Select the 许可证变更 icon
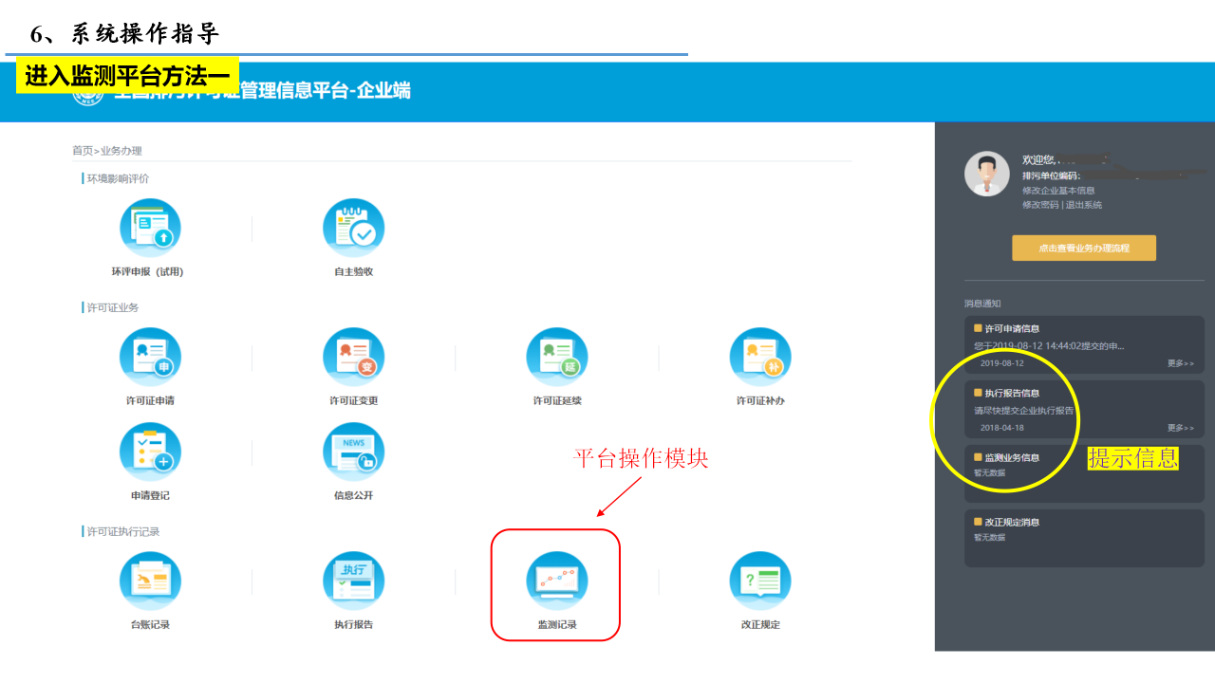Screen dimensions: 1215x683 (353, 358)
